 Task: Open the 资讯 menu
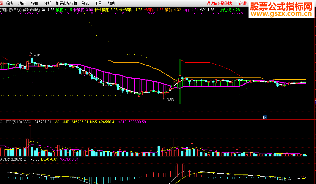click(x=85, y=3)
